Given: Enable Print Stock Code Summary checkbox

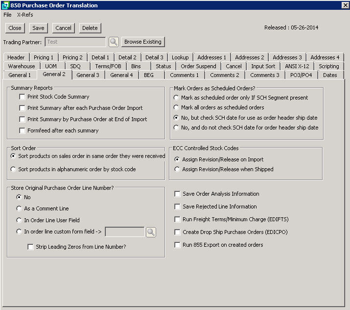Looking at the screenshot, I should [22, 97].
